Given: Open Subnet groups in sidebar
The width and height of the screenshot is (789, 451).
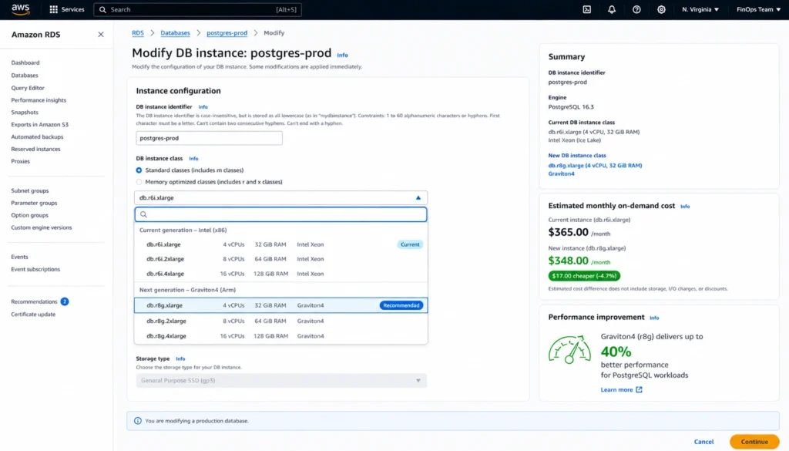Looking at the screenshot, I should click(x=30, y=190).
